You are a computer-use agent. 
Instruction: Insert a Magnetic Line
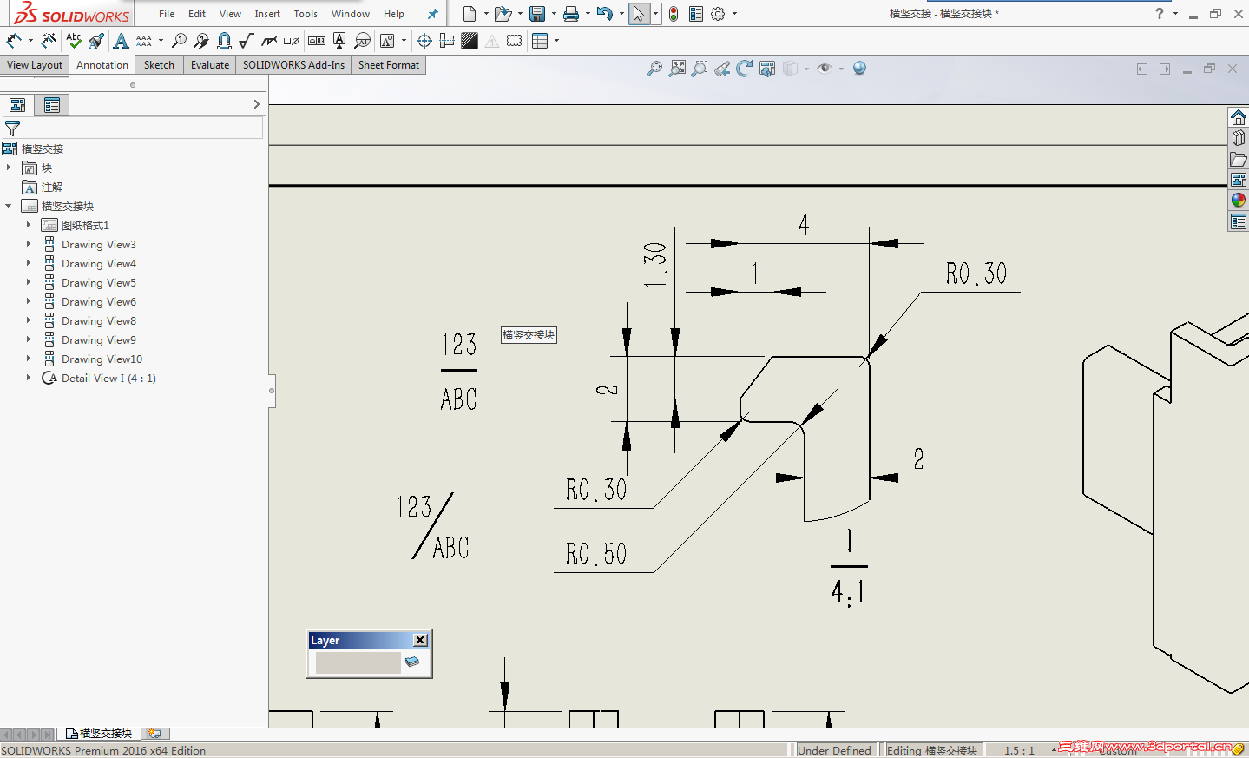(x=224, y=41)
